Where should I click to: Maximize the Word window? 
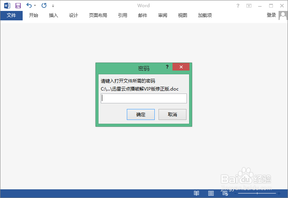[271, 6]
